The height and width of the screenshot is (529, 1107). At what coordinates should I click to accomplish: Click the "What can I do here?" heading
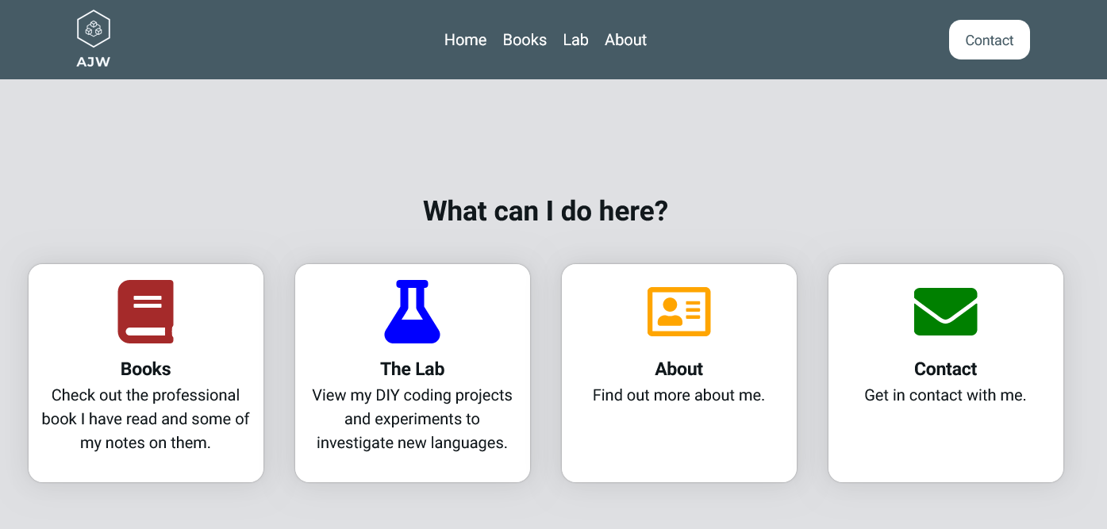click(x=545, y=211)
